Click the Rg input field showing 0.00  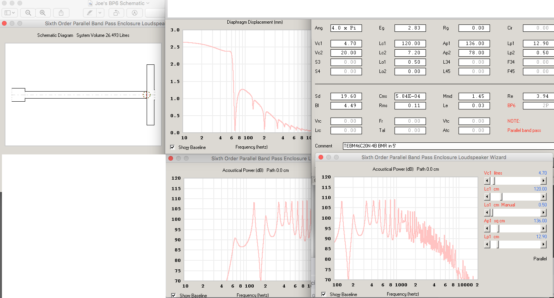(474, 28)
